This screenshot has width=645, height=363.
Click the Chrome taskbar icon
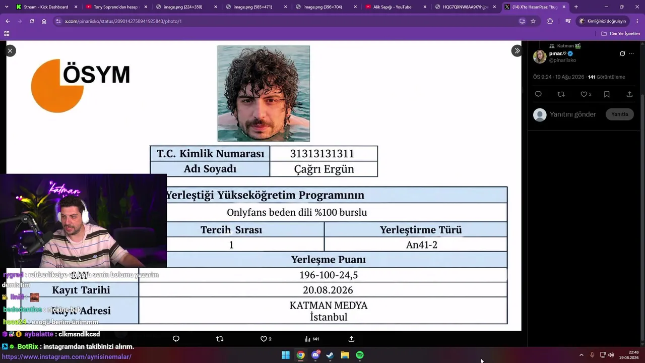point(300,355)
